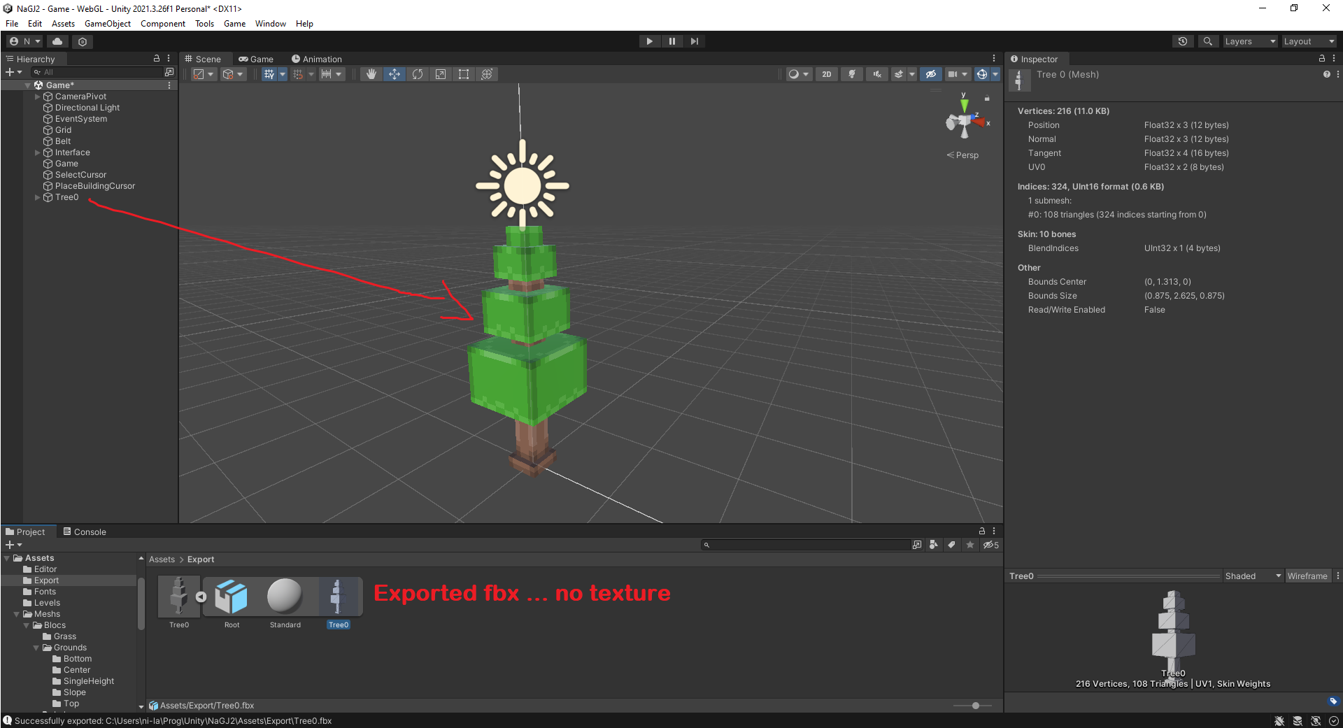Open the Game scene row's kebab menu

pos(169,85)
